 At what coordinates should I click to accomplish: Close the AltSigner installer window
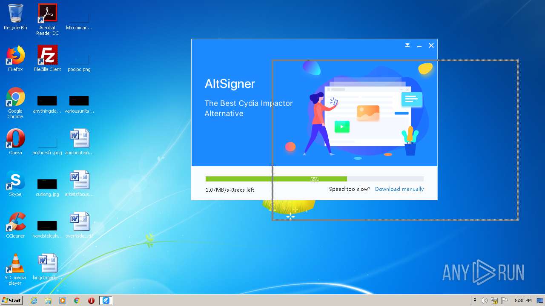tap(431, 45)
